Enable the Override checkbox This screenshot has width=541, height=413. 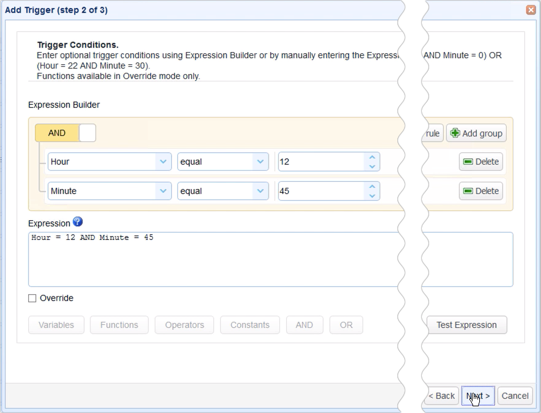pos(32,298)
